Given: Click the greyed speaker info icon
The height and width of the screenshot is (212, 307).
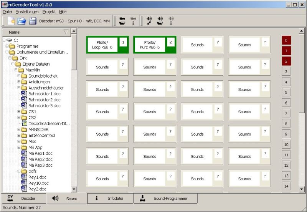Looking at the screenshot, I should click(171, 21).
